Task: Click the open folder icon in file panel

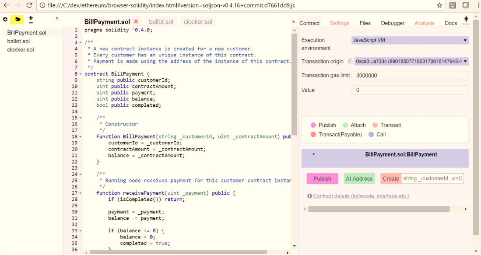Action: click(18, 19)
